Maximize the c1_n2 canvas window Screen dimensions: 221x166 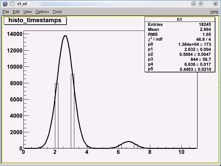click(x=201, y=4)
